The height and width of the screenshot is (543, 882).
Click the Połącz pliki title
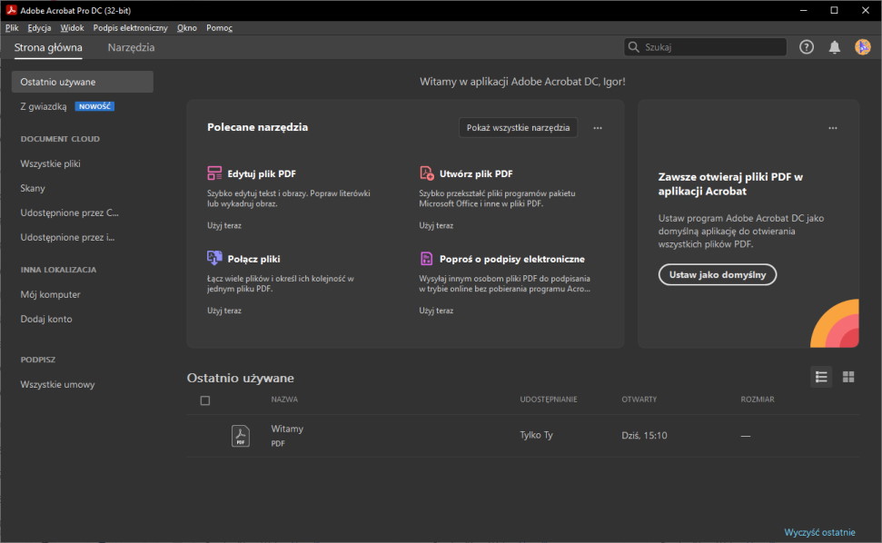click(253, 259)
